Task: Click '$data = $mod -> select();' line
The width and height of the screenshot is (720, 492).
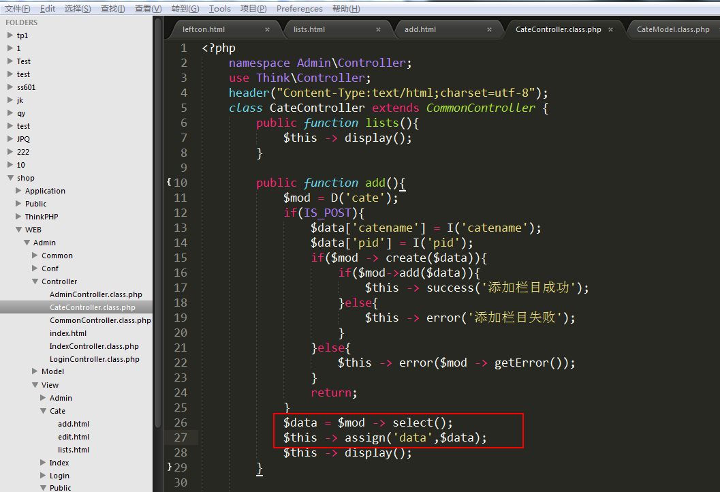Action: (x=368, y=422)
